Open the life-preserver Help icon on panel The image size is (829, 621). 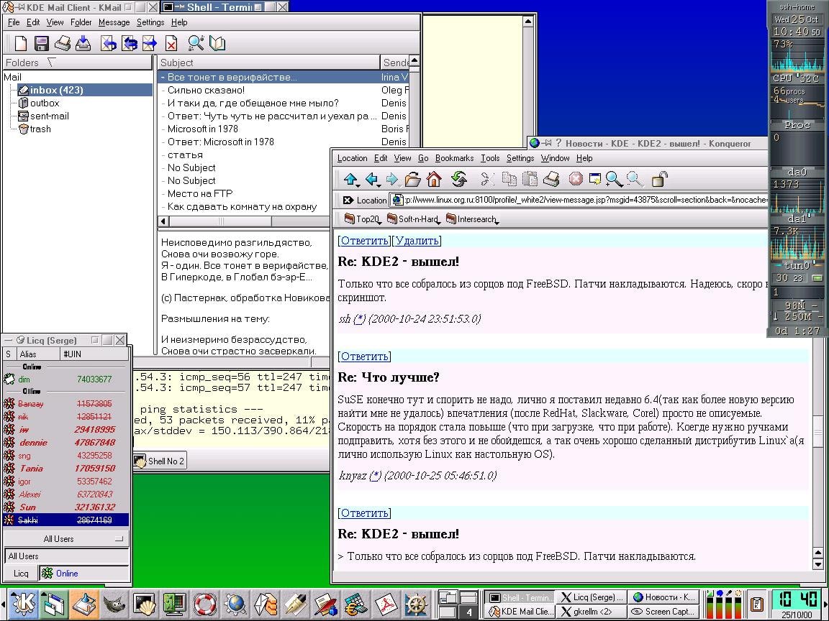click(x=204, y=604)
